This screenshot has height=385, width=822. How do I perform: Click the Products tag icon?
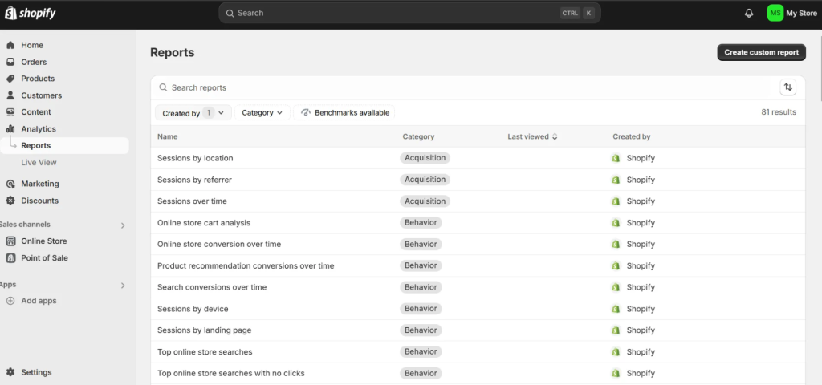click(x=10, y=79)
